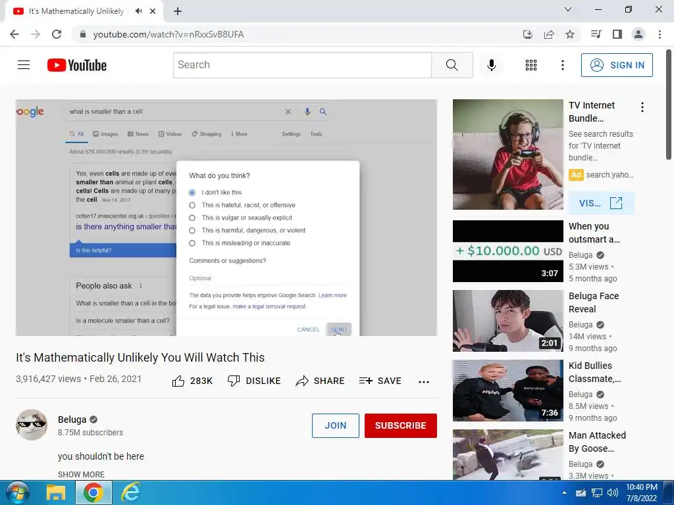Open 'Kid Bullies Classmate' video title
This screenshot has height=505, width=674.
tap(594, 372)
